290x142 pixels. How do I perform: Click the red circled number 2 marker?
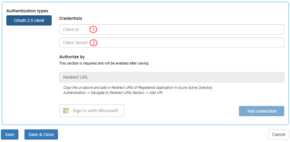point(94,43)
